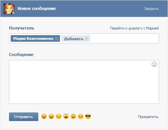Click the empty area of the Получатель field
This screenshot has height=130, width=168.
(x=124, y=38)
